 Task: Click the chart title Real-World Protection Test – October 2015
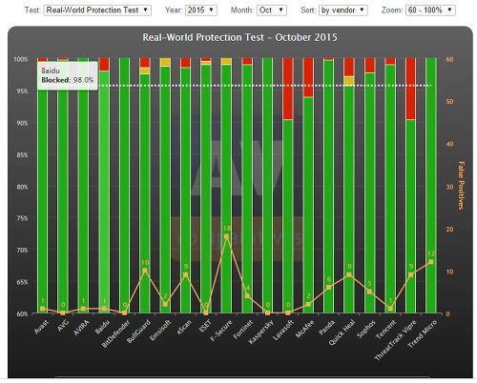(x=239, y=37)
